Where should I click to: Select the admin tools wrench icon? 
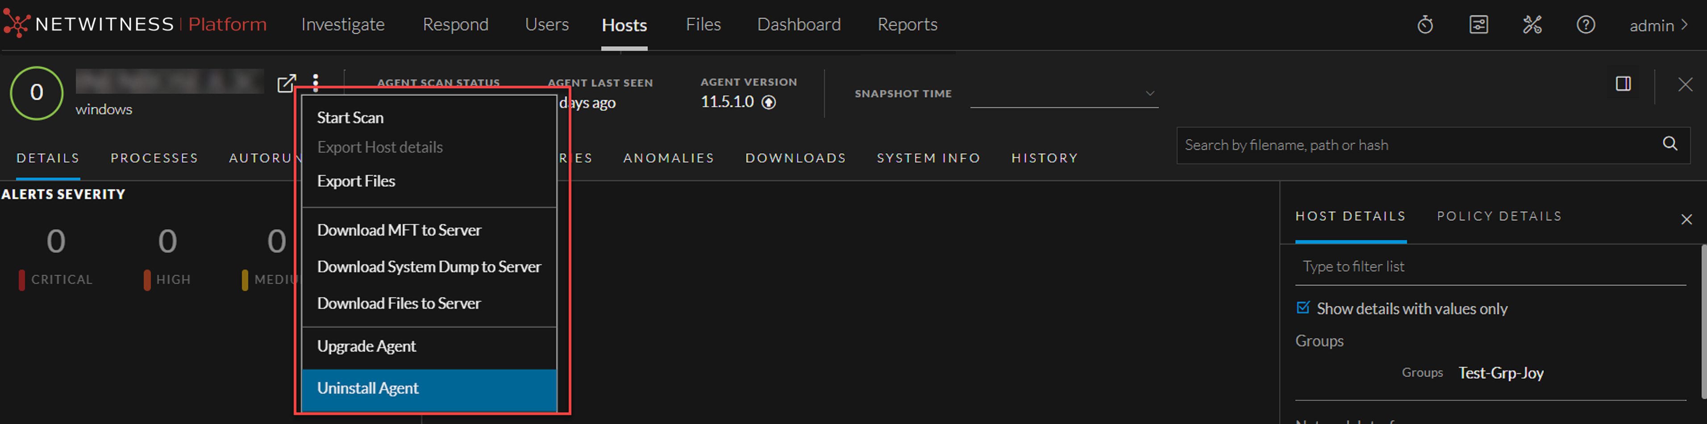pos(1532,25)
